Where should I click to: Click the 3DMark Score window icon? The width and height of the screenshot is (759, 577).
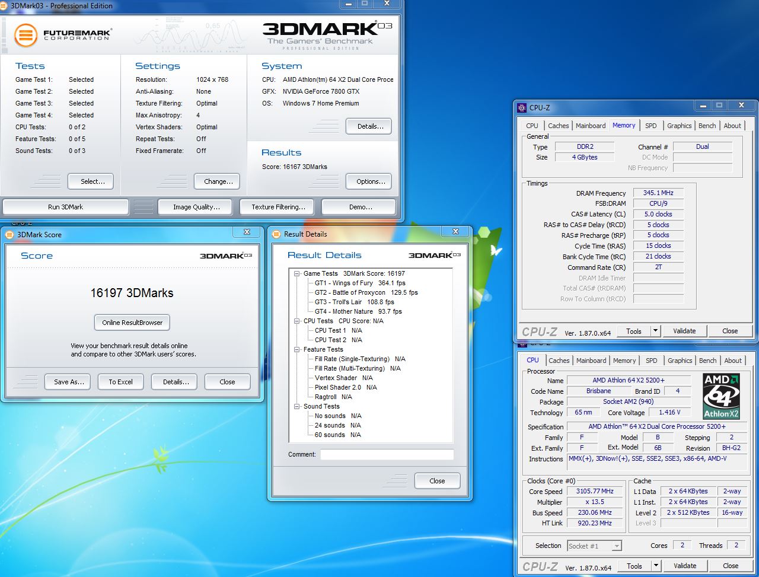pyautogui.click(x=9, y=234)
